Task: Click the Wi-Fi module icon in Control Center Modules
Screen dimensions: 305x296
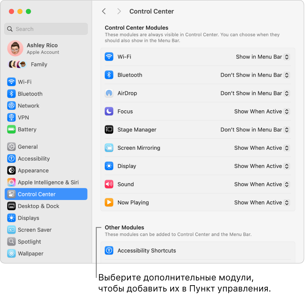Action: click(109, 57)
